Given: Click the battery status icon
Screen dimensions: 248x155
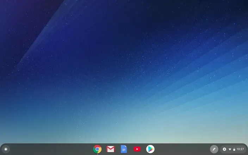Looking at the screenshot, I should [234, 149].
